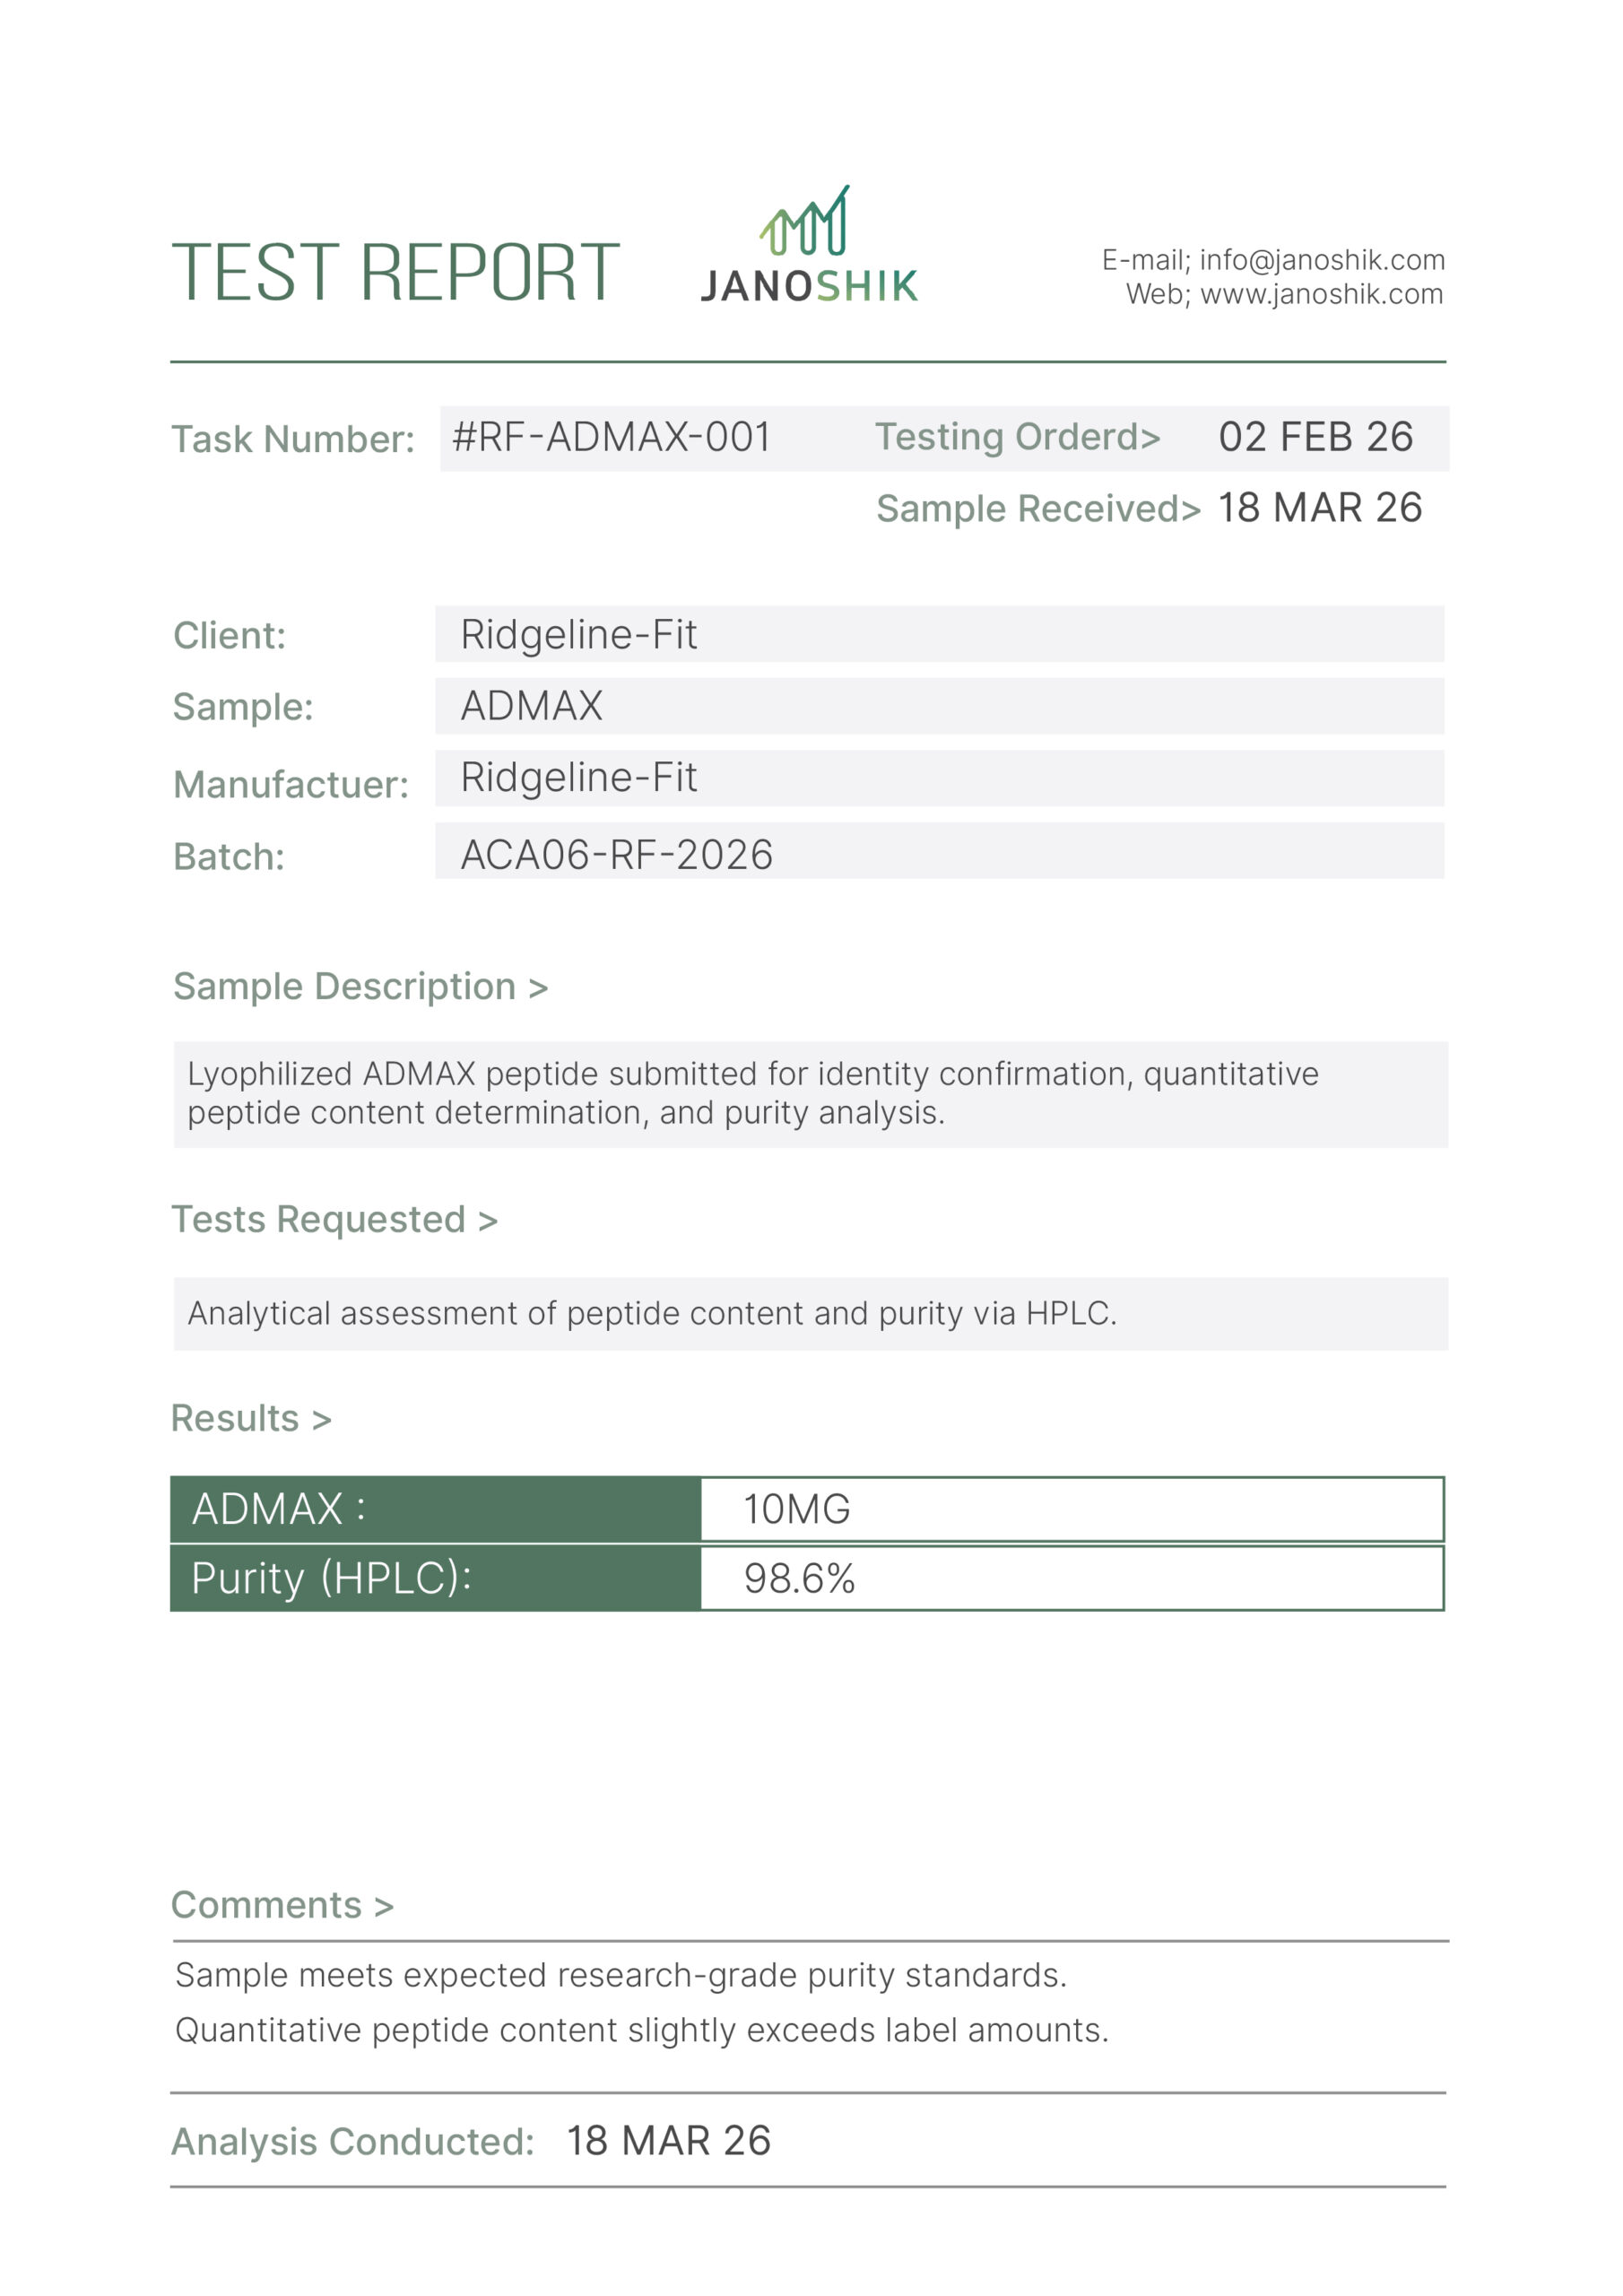1623x2296 pixels.
Task: Click the Tests Requested heading arrow
Action: (488, 1222)
